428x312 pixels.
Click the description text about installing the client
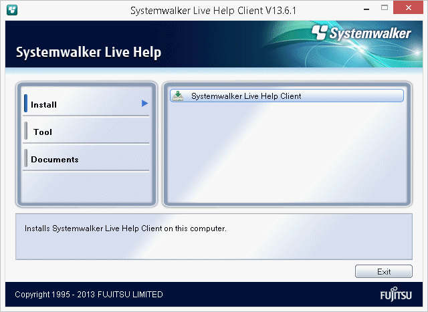[x=126, y=228]
